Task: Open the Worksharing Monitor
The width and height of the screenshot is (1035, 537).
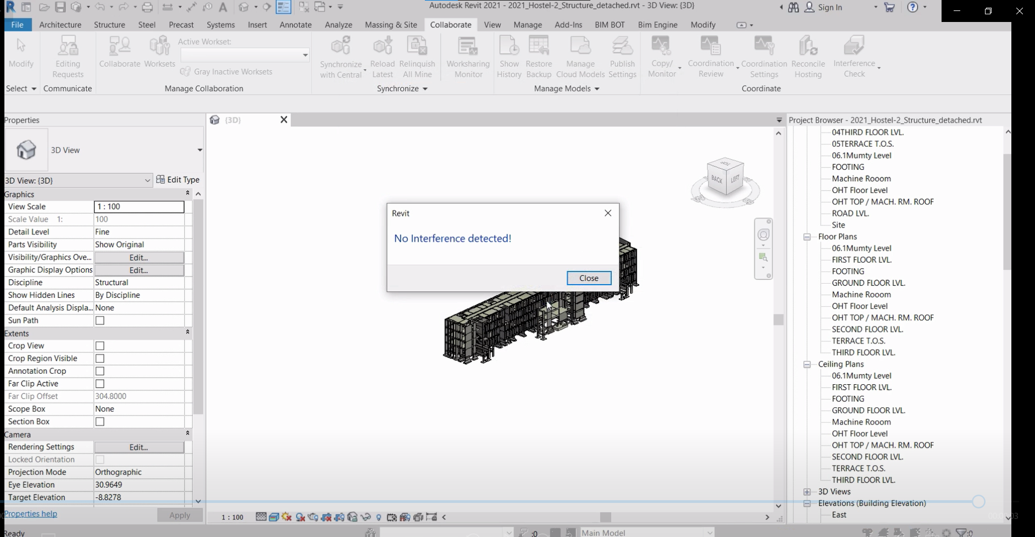Action: click(468, 57)
